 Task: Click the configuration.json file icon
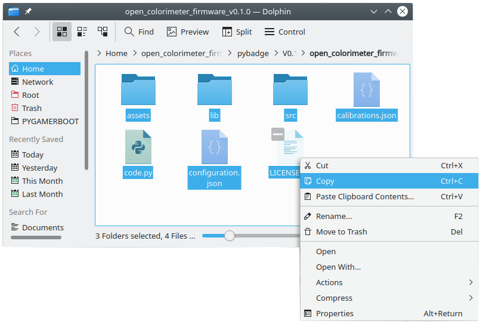[215, 147]
